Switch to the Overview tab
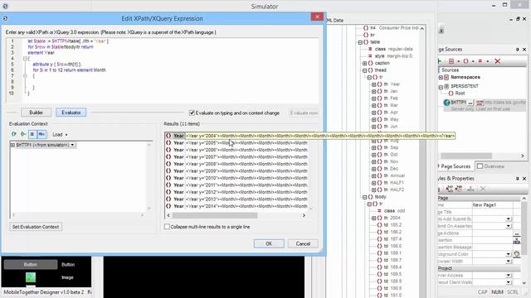 490,166
